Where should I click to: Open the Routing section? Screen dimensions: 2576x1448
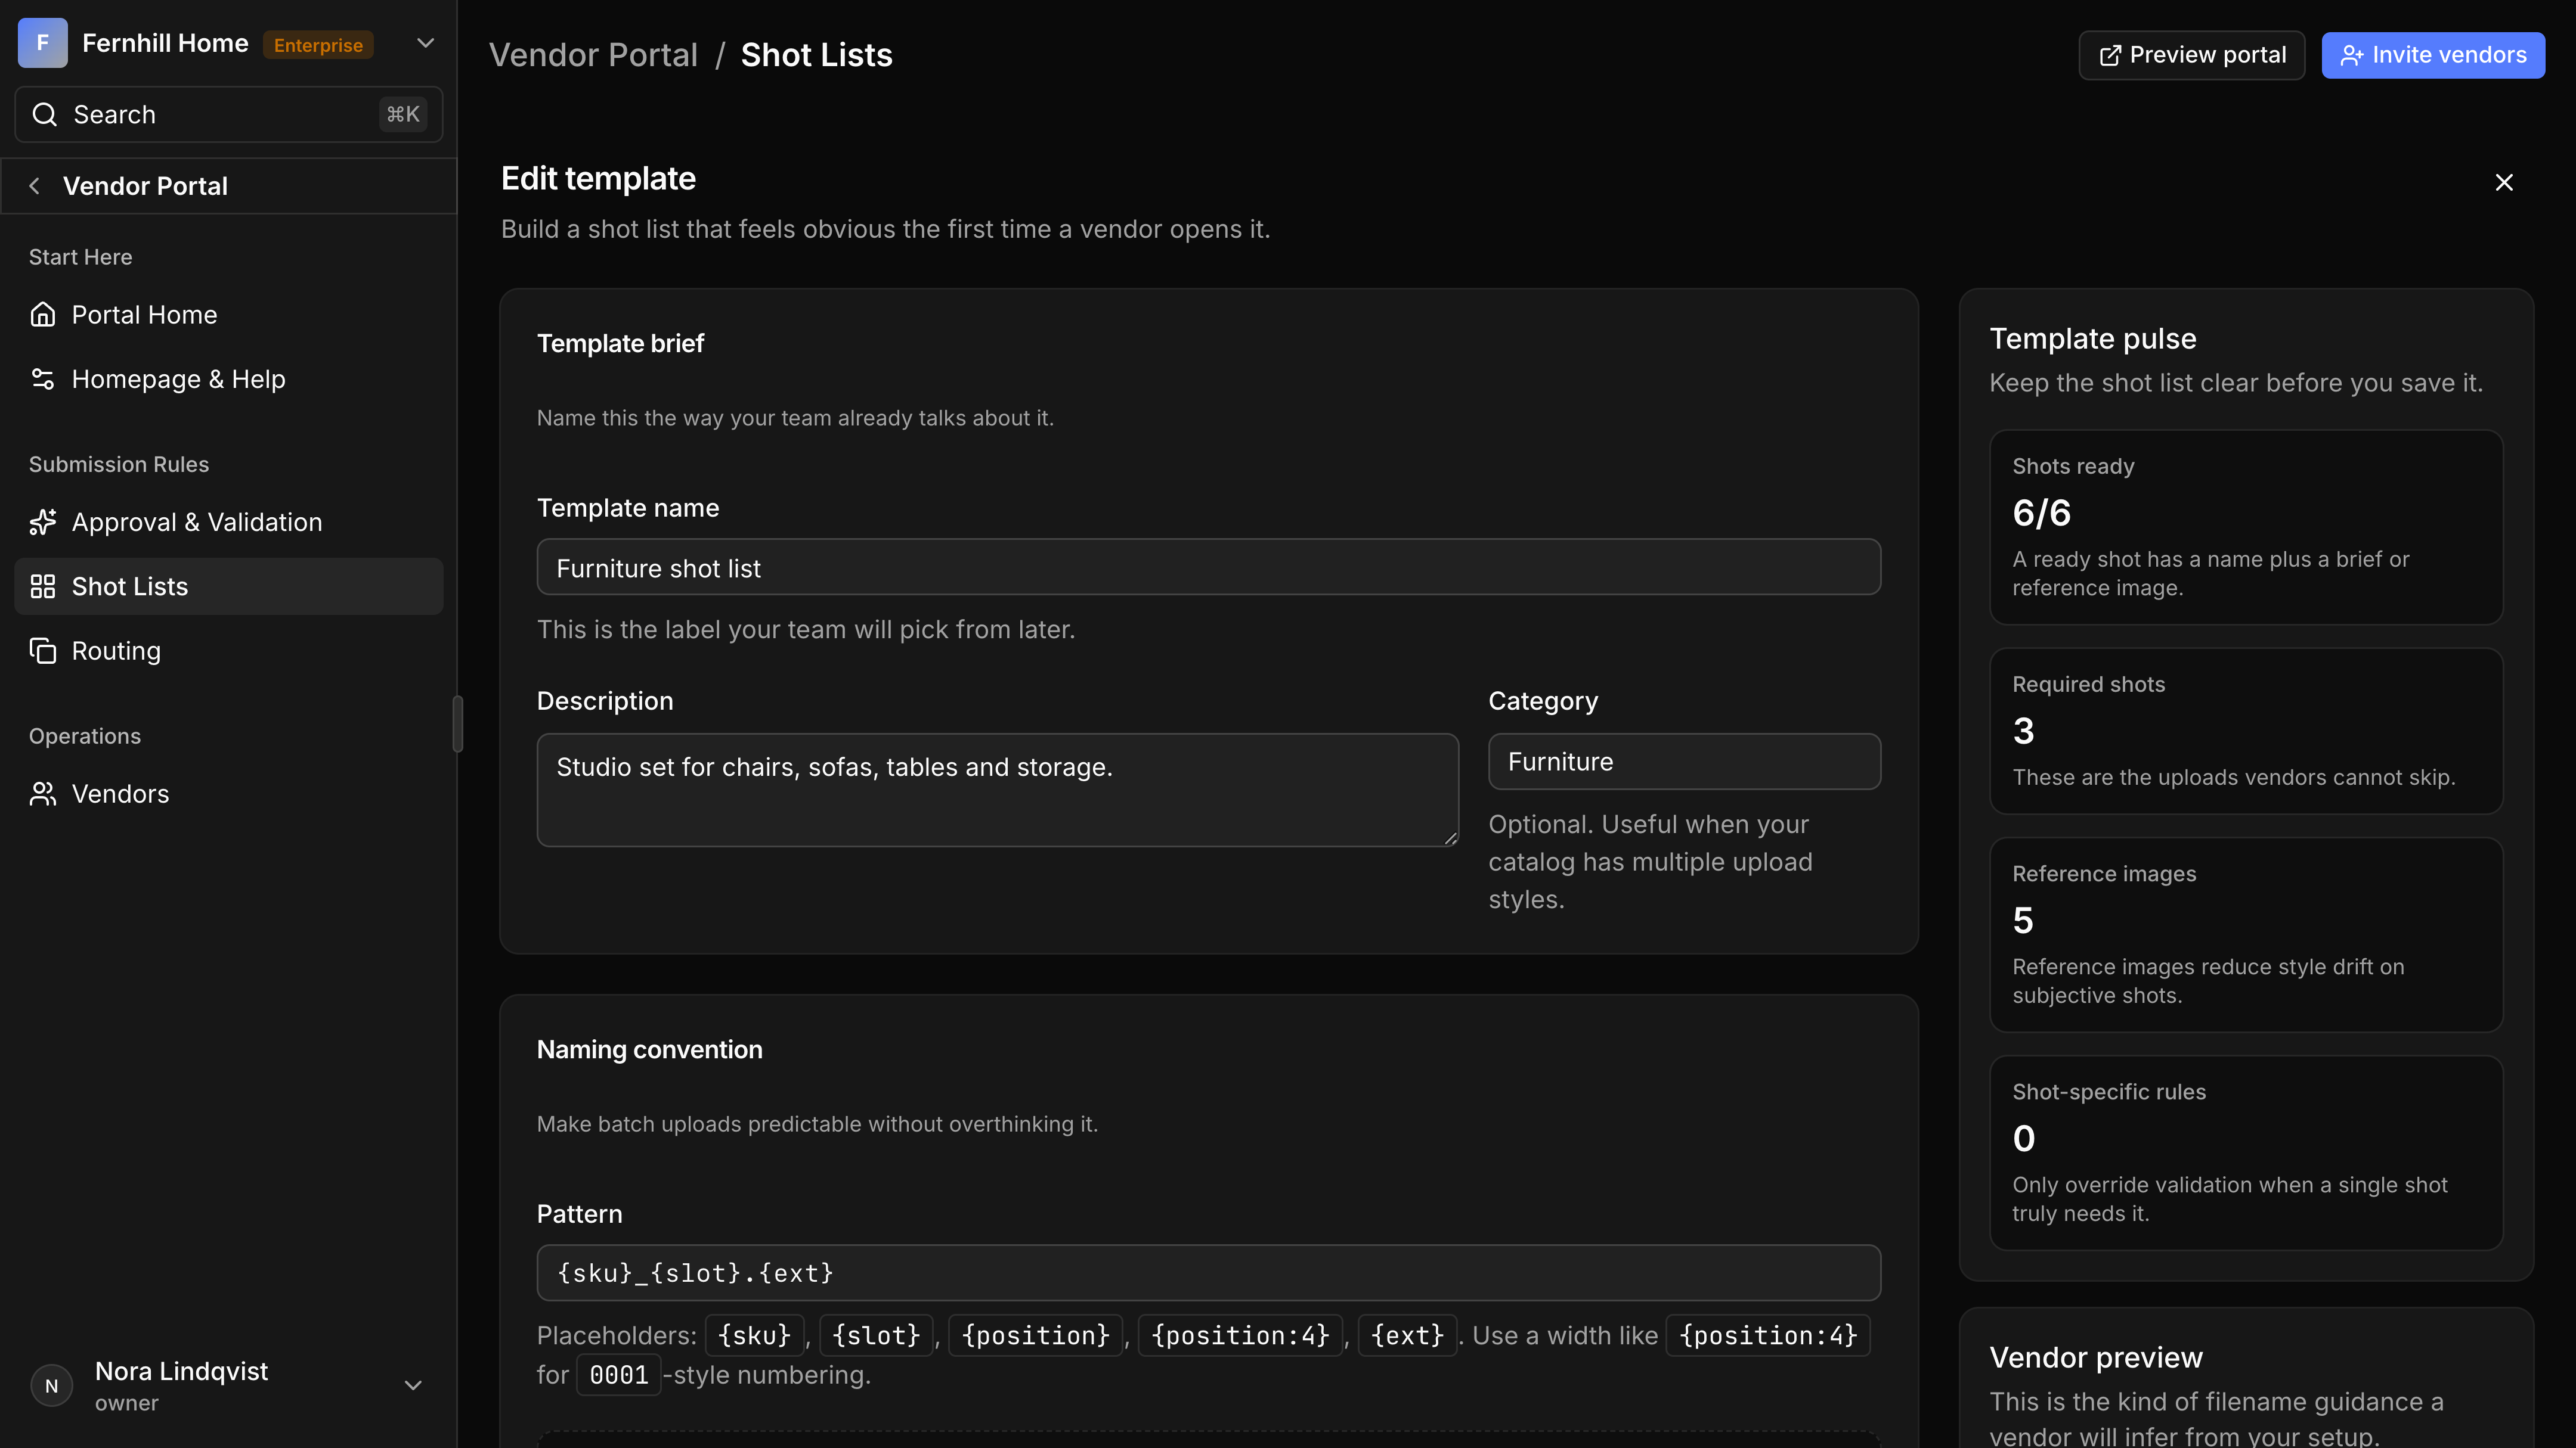(228, 651)
